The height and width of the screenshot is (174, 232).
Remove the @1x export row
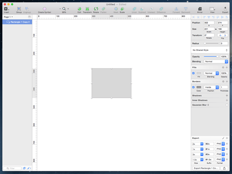pyautogui.click(x=227, y=149)
